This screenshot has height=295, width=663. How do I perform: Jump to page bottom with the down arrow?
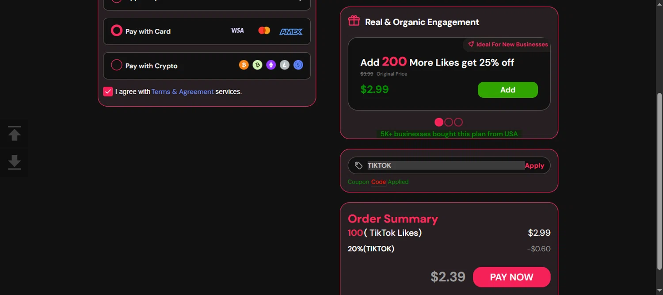click(x=15, y=162)
